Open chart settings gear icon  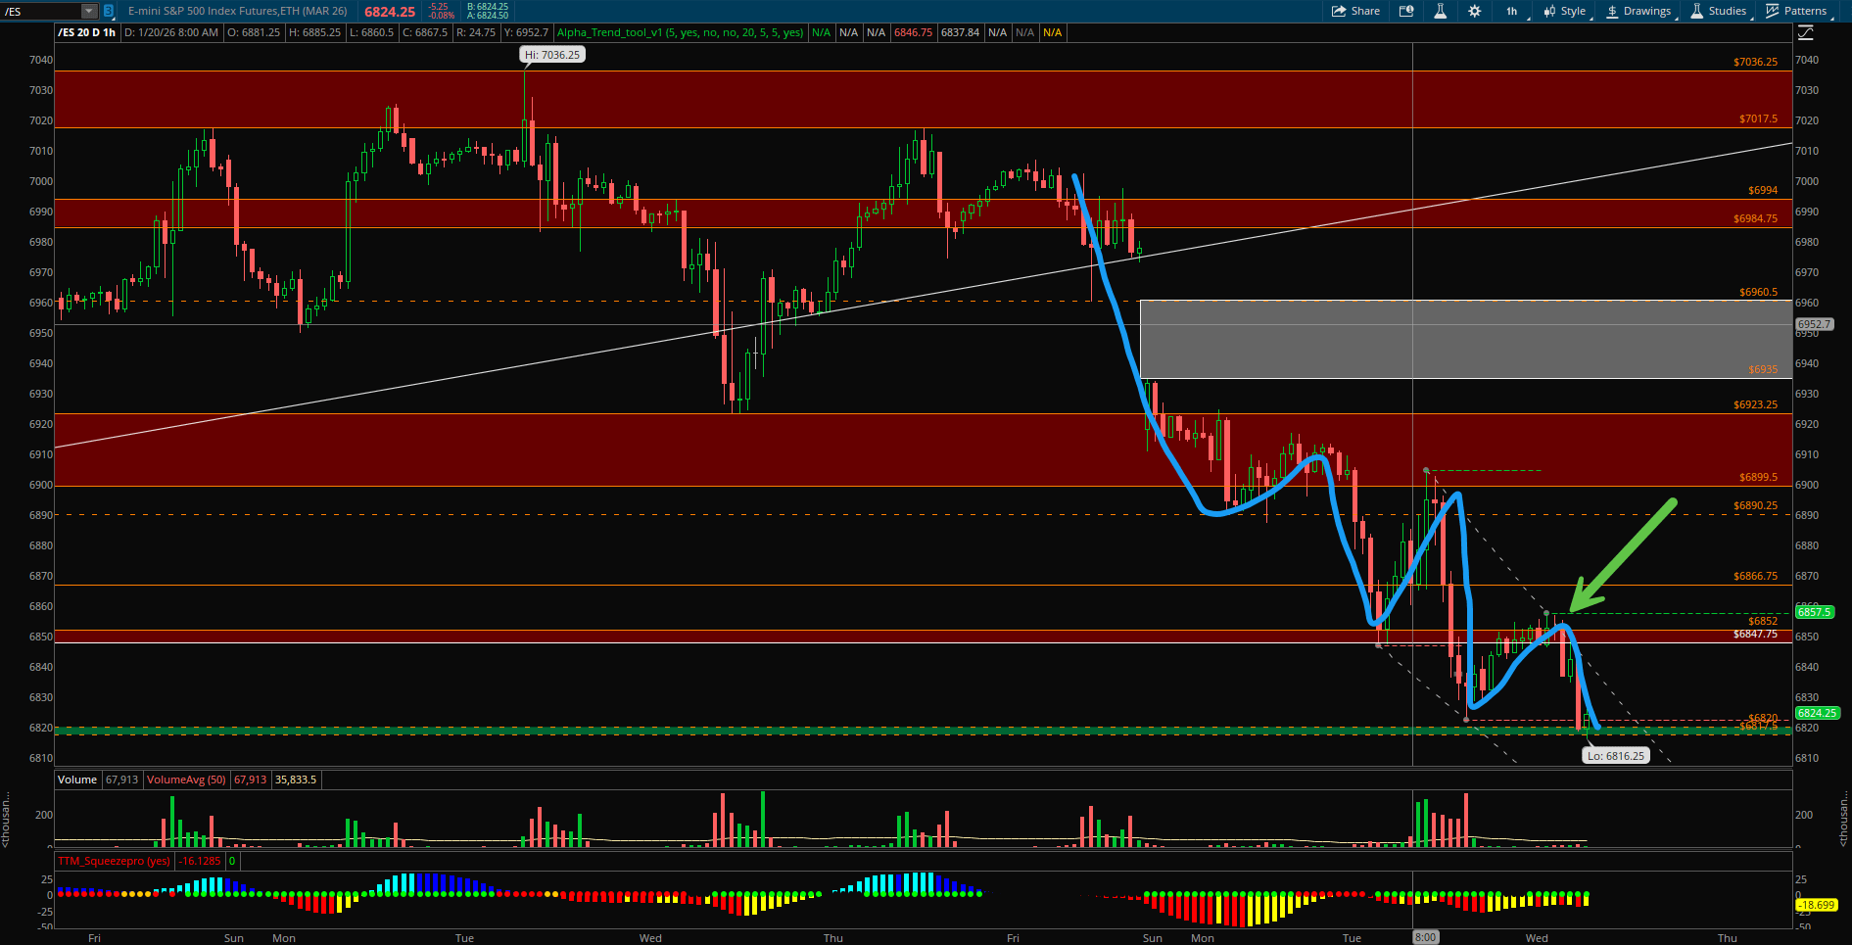(x=1474, y=12)
